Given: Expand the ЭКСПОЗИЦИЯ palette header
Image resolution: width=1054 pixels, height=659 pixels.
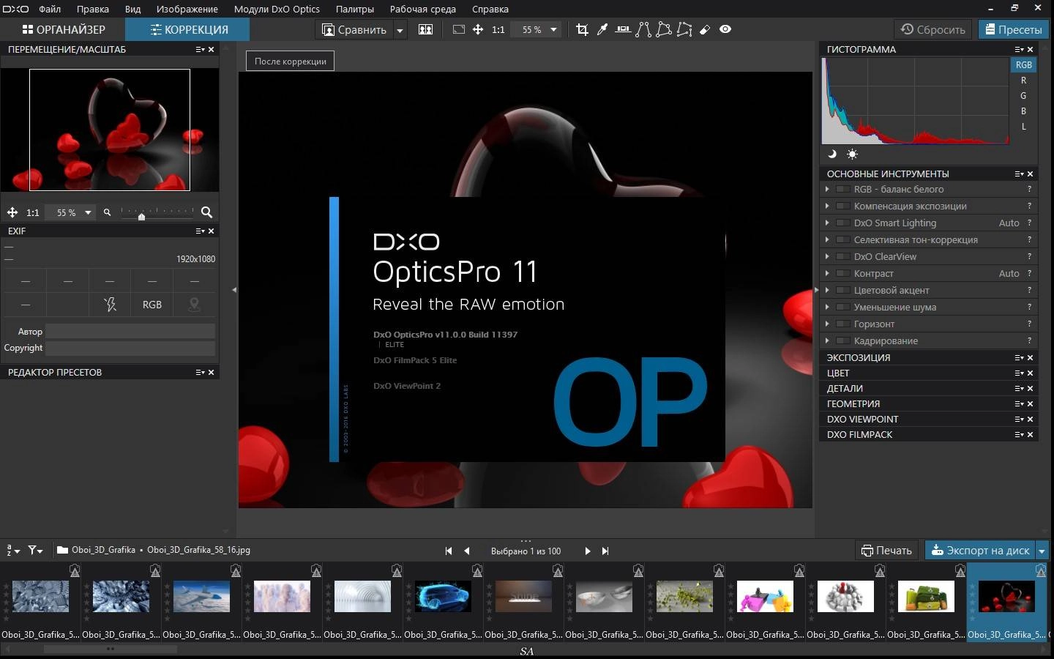Looking at the screenshot, I should [x=928, y=357].
